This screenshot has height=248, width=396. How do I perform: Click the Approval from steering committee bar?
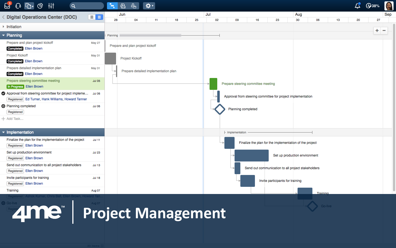[219, 96]
